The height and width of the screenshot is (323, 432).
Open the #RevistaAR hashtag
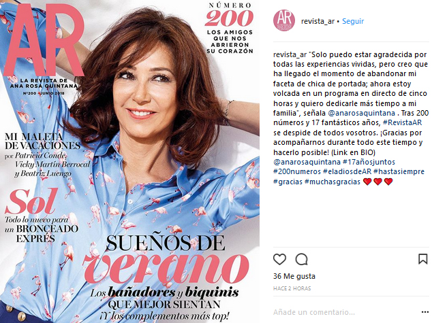coord(402,122)
